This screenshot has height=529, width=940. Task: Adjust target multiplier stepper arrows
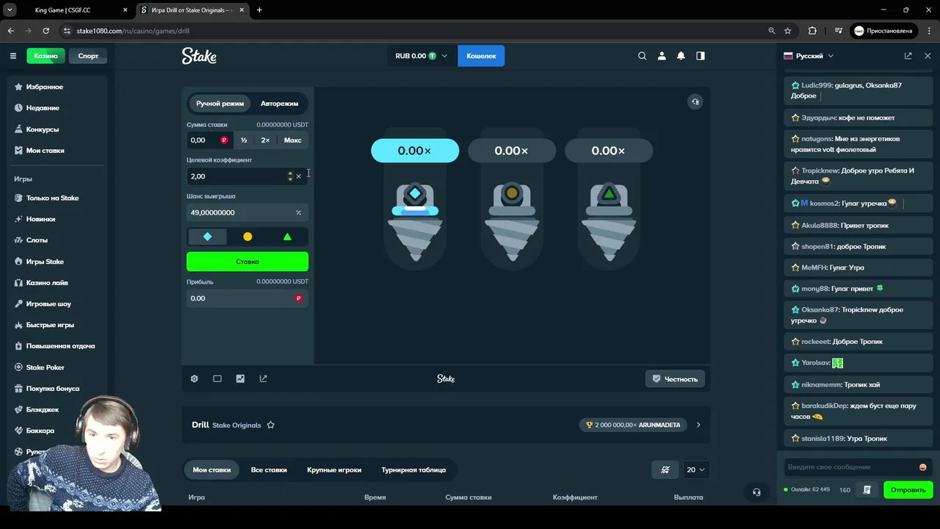pyautogui.click(x=290, y=176)
